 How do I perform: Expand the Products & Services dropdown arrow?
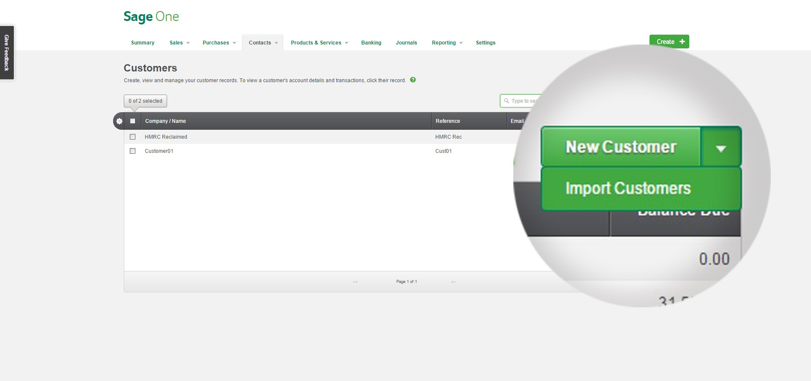pyautogui.click(x=347, y=43)
